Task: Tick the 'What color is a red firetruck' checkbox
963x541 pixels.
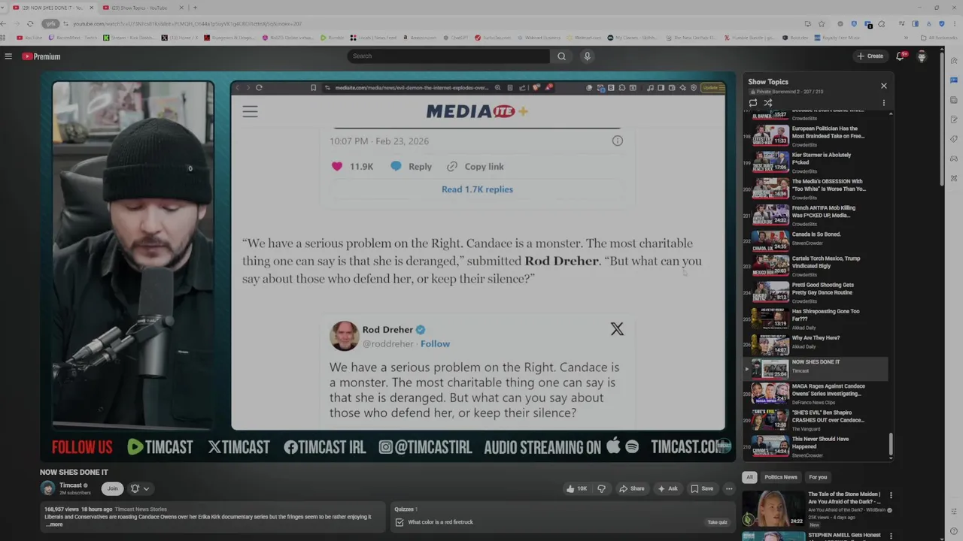Action: pos(399,522)
